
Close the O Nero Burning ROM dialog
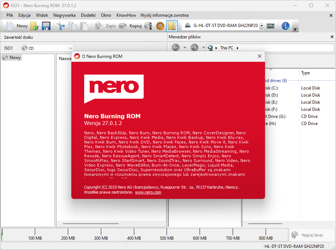(x=260, y=56)
